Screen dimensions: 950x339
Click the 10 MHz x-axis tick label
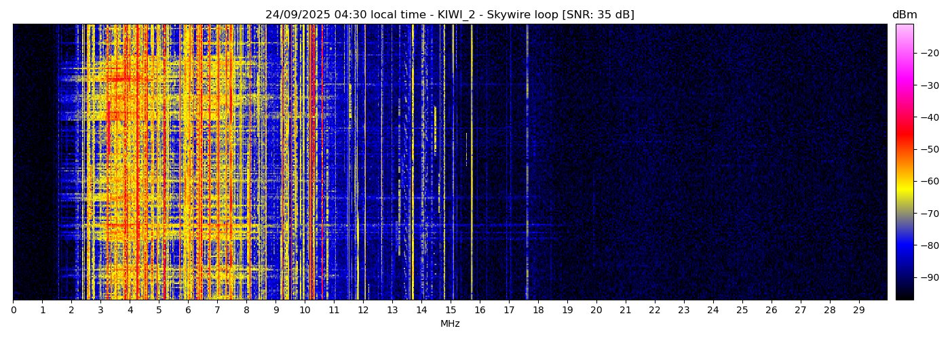pos(305,311)
